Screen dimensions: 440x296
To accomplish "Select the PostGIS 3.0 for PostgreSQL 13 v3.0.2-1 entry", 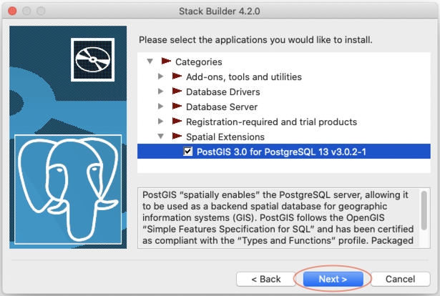I will (284, 152).
